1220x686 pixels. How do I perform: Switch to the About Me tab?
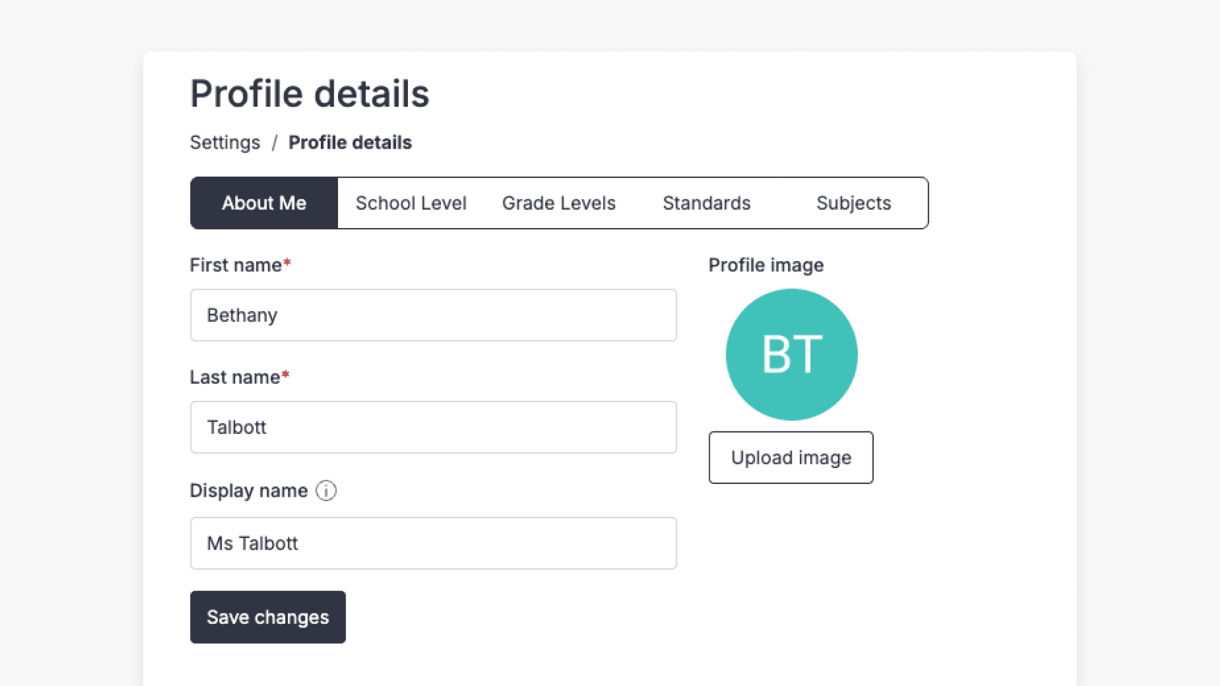(264, 203)
